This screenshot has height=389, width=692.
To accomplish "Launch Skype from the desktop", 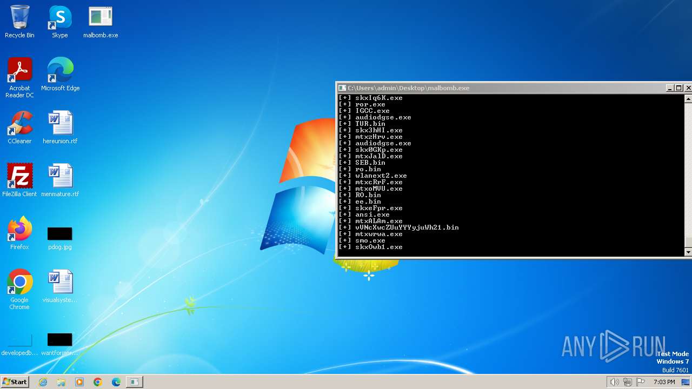I will pos(60,22).
